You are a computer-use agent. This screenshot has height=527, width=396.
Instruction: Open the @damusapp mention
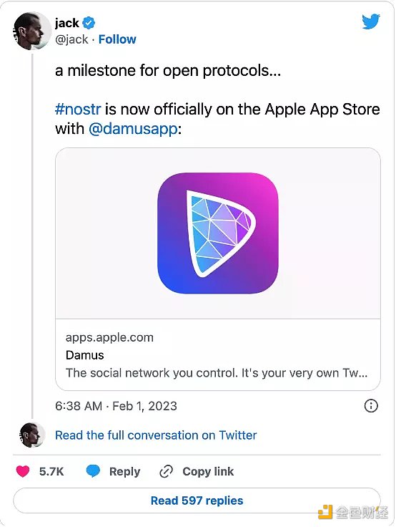(x=133, y=129)
